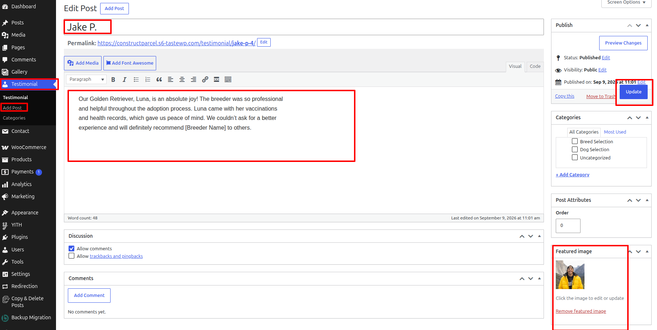Open Categories submenu under Testimonial
Viewport: 657px width, 330px height.
(x=14, y=118)
